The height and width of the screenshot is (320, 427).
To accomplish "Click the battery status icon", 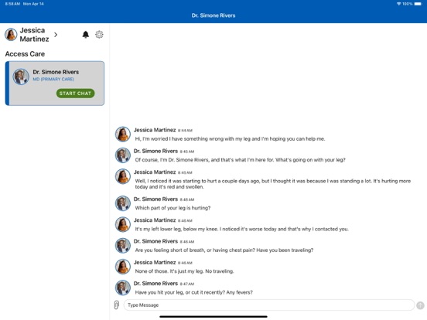I will click(x=418, y=4).
